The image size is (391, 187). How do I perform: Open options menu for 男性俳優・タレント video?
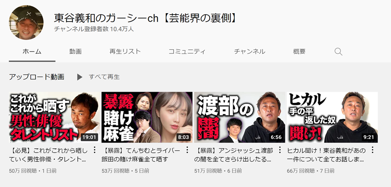point(94,150)
